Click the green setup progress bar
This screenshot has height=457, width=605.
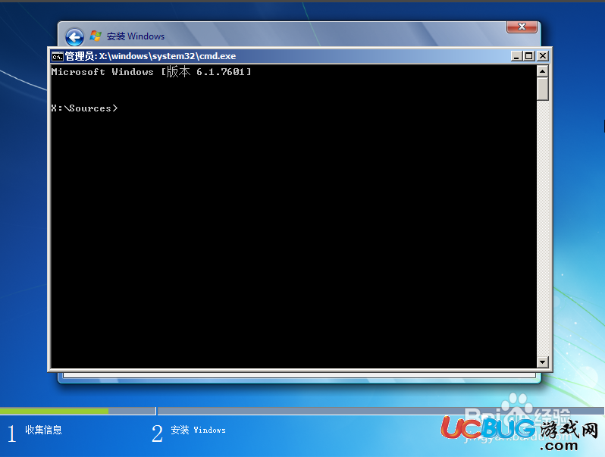(x=54, y=411)
